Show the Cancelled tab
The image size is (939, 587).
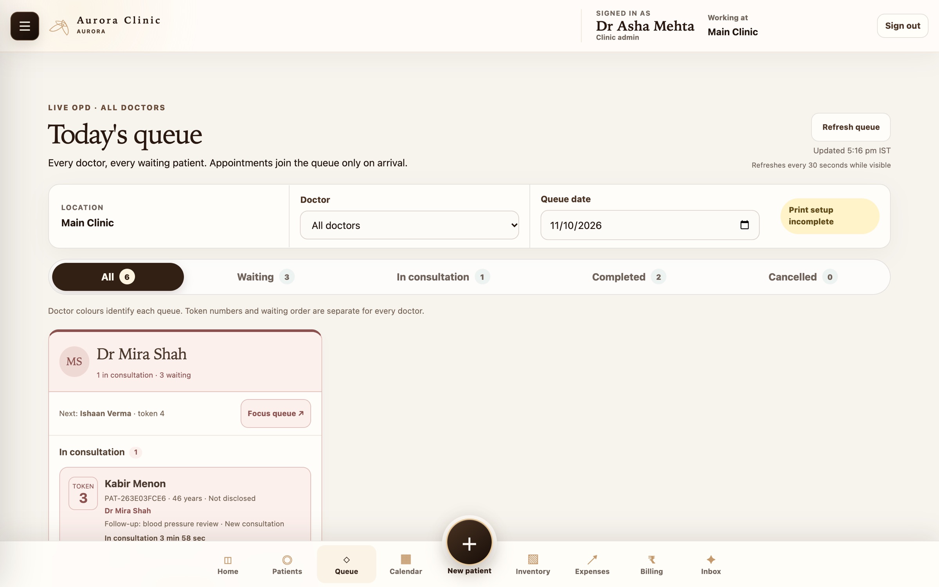pyautogui.click(x=802, y=277)
